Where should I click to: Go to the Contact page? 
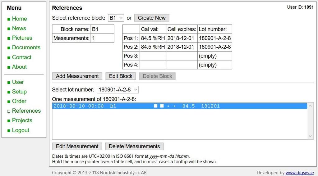click(x=21, y=57)
